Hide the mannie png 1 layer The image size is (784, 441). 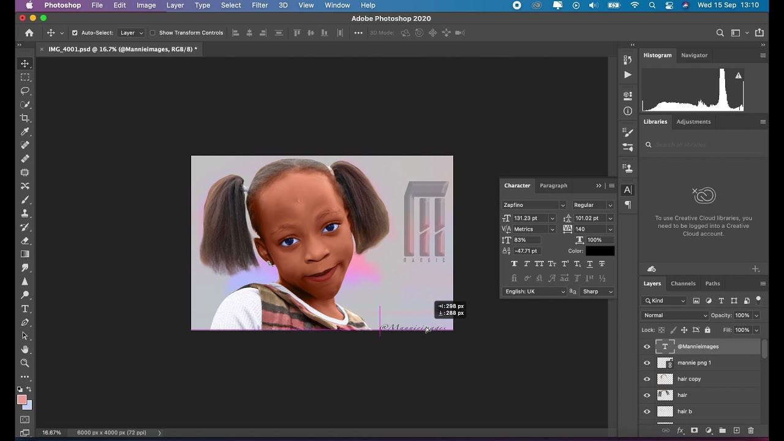coord(647,363)
